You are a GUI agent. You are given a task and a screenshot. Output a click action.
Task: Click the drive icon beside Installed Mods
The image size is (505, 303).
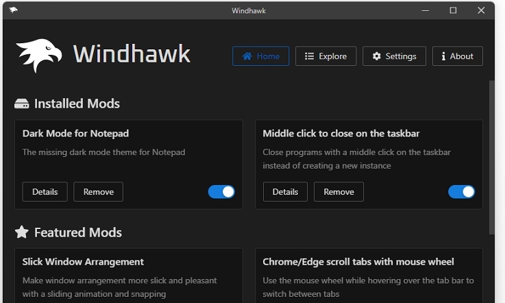[x=21, y=104]
